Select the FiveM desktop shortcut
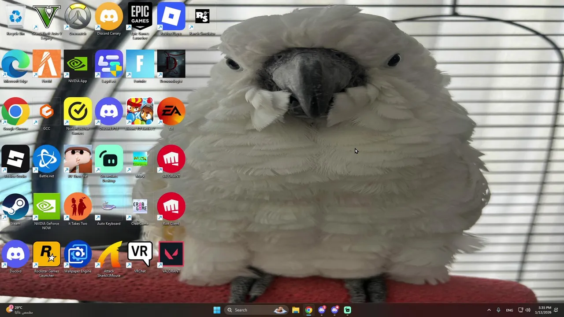This screenshot has width=564, height=317. (47, 67)
